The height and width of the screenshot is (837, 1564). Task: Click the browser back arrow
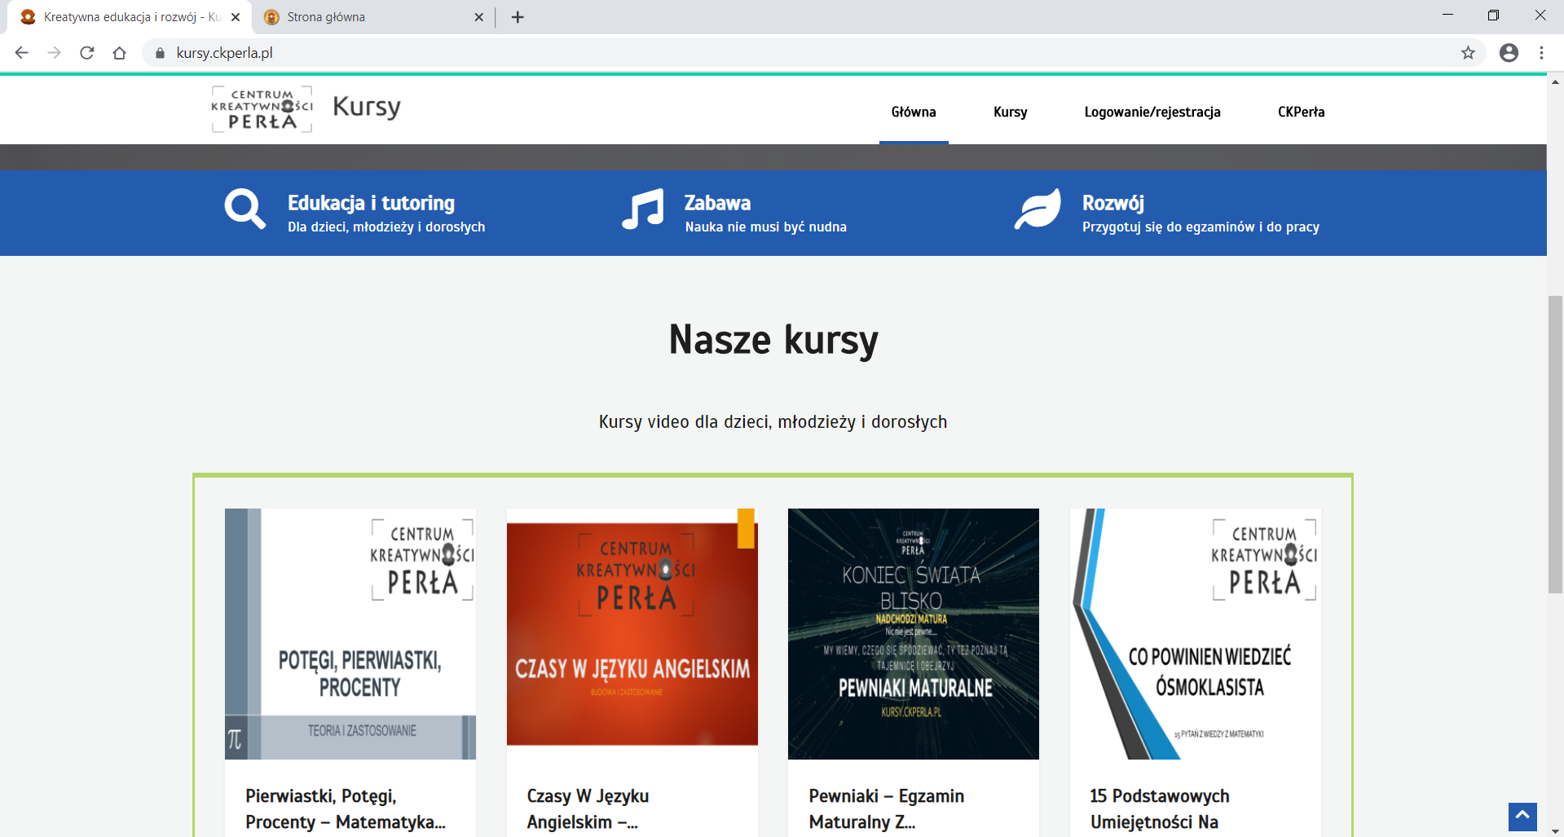[x=22, y=53]
